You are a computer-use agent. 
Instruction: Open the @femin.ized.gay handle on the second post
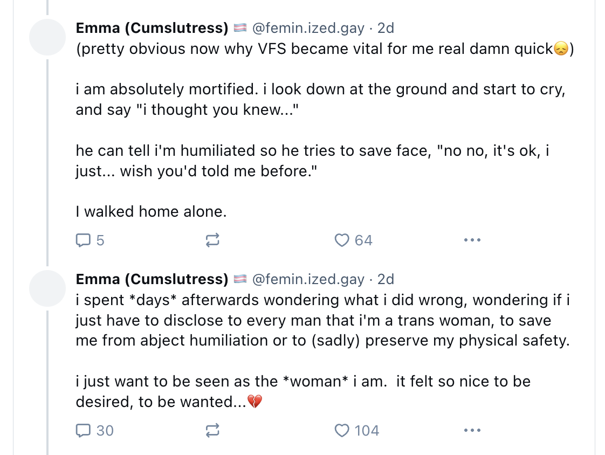(308, 279)
